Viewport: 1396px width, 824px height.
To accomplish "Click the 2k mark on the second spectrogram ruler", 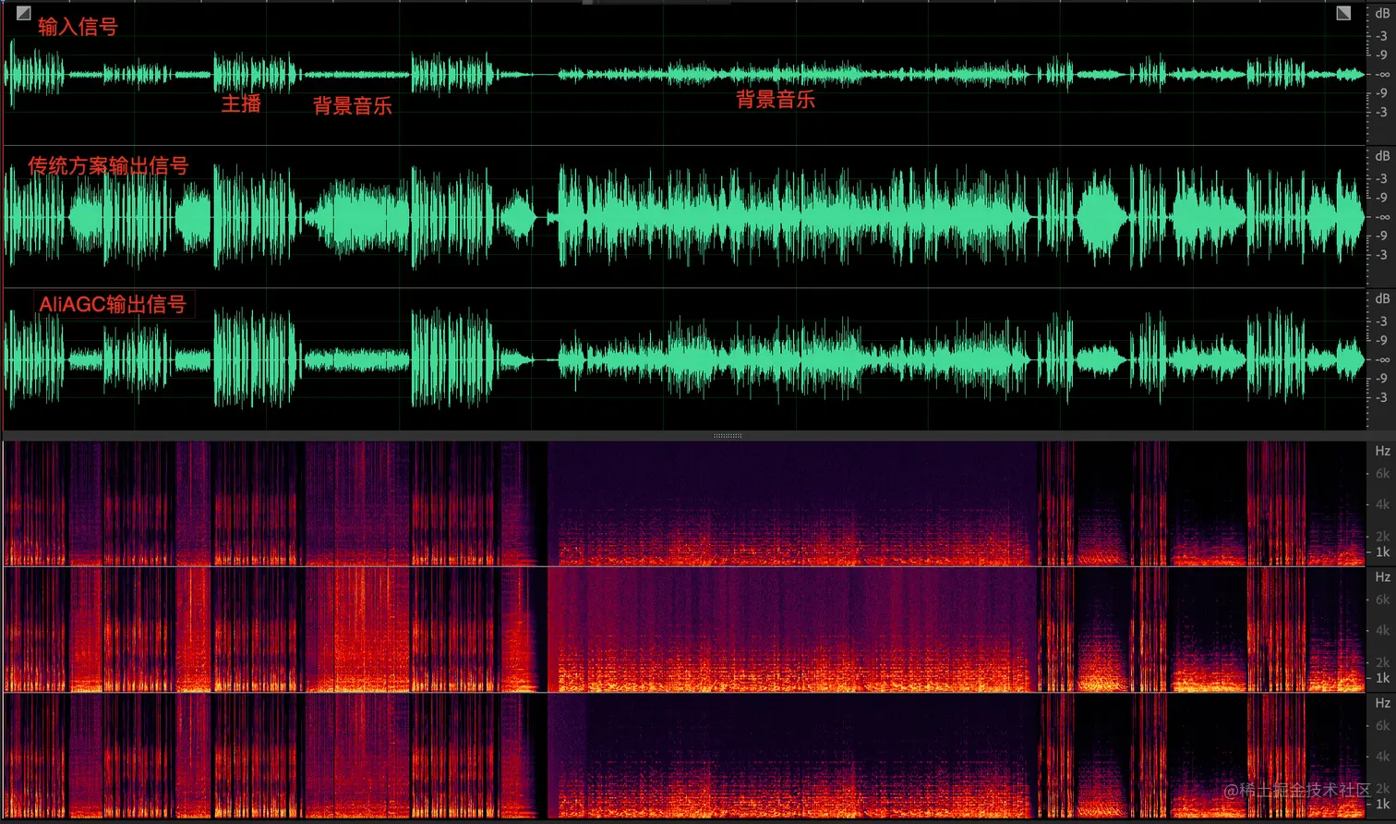I will pyautogui.click(x=1382, y=662).
